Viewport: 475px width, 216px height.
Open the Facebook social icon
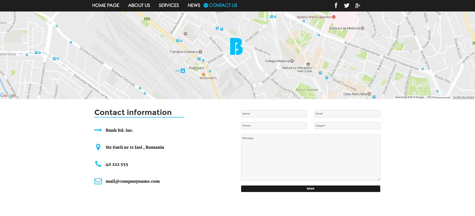pyautogui.click(x=336, y=5)
